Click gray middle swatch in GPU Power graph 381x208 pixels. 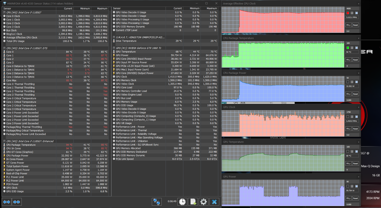pos(352,186)
